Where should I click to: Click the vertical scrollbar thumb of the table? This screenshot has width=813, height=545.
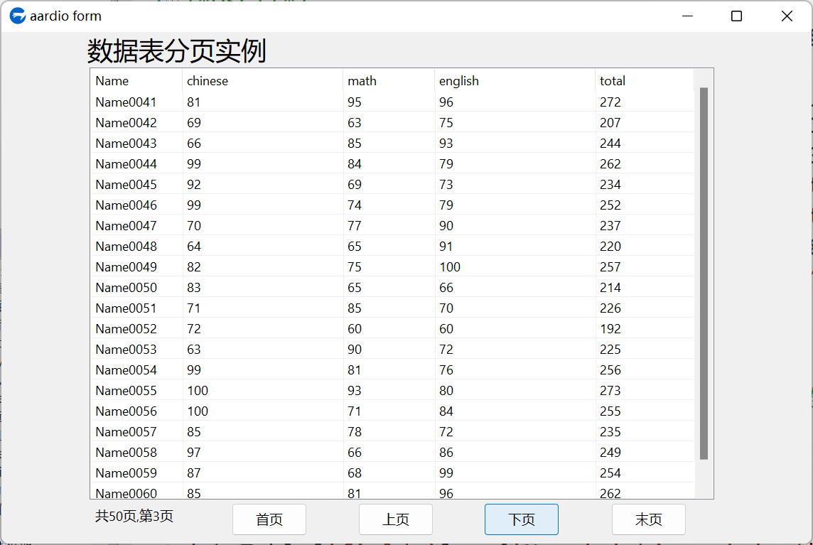[x=704, y=274]
